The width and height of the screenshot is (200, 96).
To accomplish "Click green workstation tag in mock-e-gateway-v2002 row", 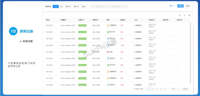I will point(82,39).
